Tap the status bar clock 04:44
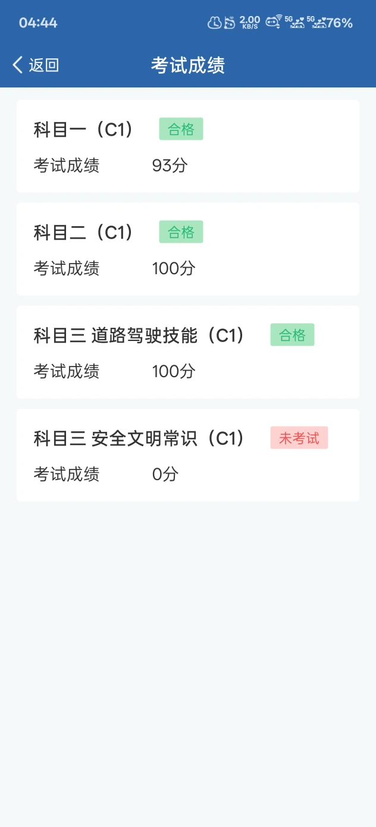376x827 pixels. pyautogui.click(x=38, y=23)
